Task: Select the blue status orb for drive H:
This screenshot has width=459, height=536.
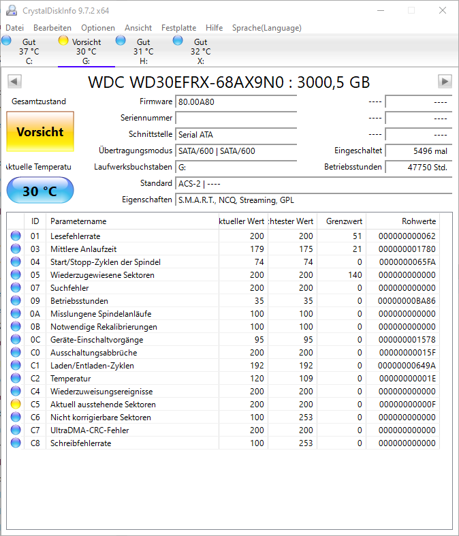Action: pos(121,40)
